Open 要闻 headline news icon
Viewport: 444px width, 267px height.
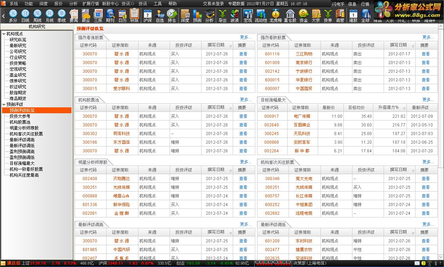pyautogui.click(x=74, y=16)
